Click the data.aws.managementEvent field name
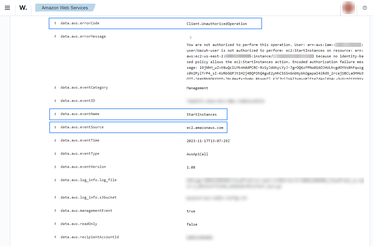Viewport: 373px width, 246px height. click(x=86, y=211)
